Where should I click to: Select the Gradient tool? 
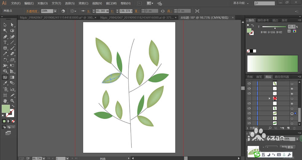click(12, 77)
